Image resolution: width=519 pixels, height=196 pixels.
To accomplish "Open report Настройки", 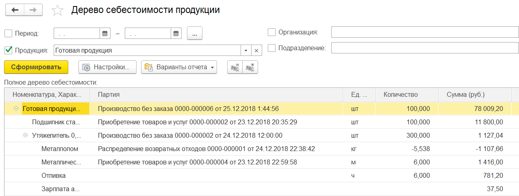I will 107,67.
